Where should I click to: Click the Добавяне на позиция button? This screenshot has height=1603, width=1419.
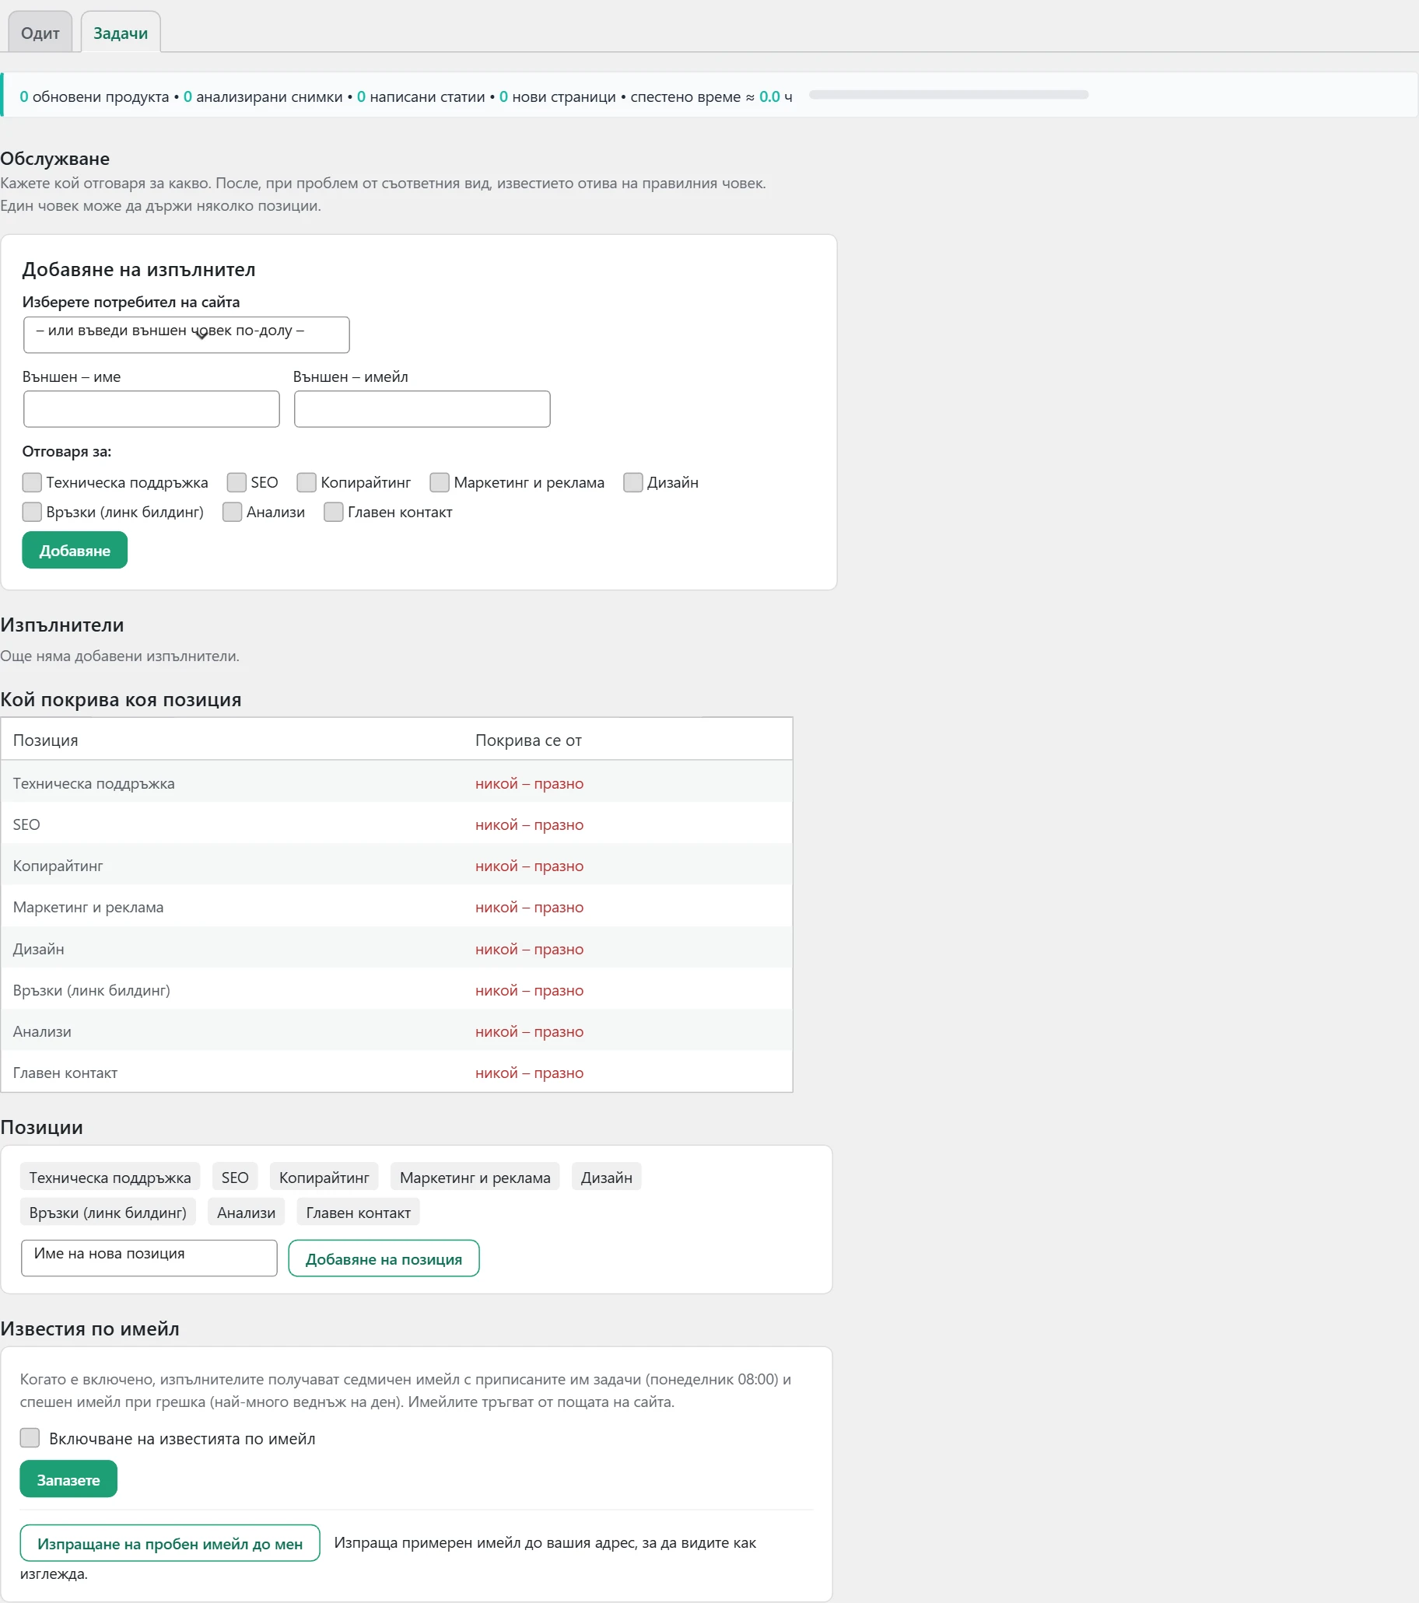click(x=384, y=1258)
